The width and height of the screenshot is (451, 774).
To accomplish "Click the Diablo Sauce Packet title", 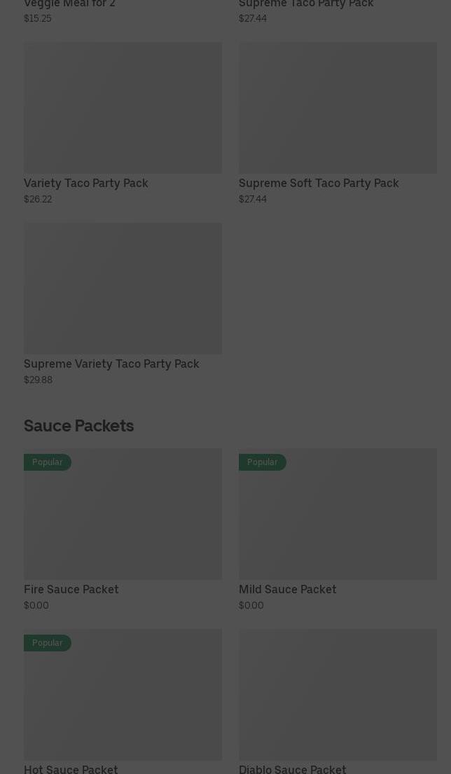I will [292, 768].
